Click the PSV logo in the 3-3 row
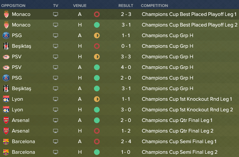This screenshot has width=239, height=157. pos(6,57)
